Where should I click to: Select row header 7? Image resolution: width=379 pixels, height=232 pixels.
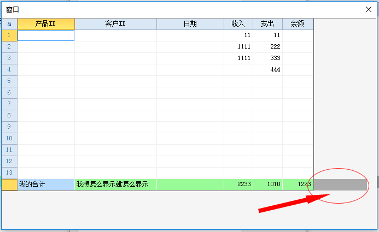[9, 104]
